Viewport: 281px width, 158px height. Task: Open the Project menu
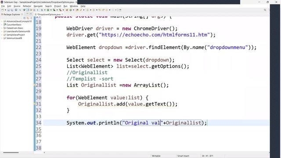(58, 6)
